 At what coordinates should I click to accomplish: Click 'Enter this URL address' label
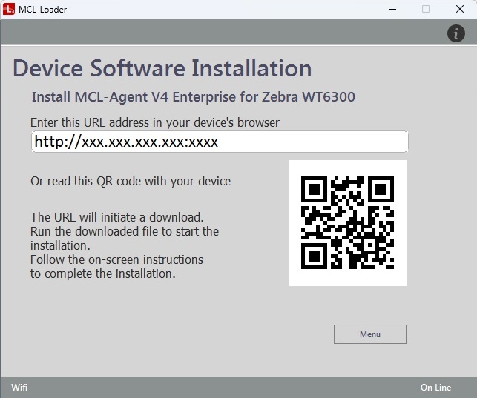click(155, 122)
